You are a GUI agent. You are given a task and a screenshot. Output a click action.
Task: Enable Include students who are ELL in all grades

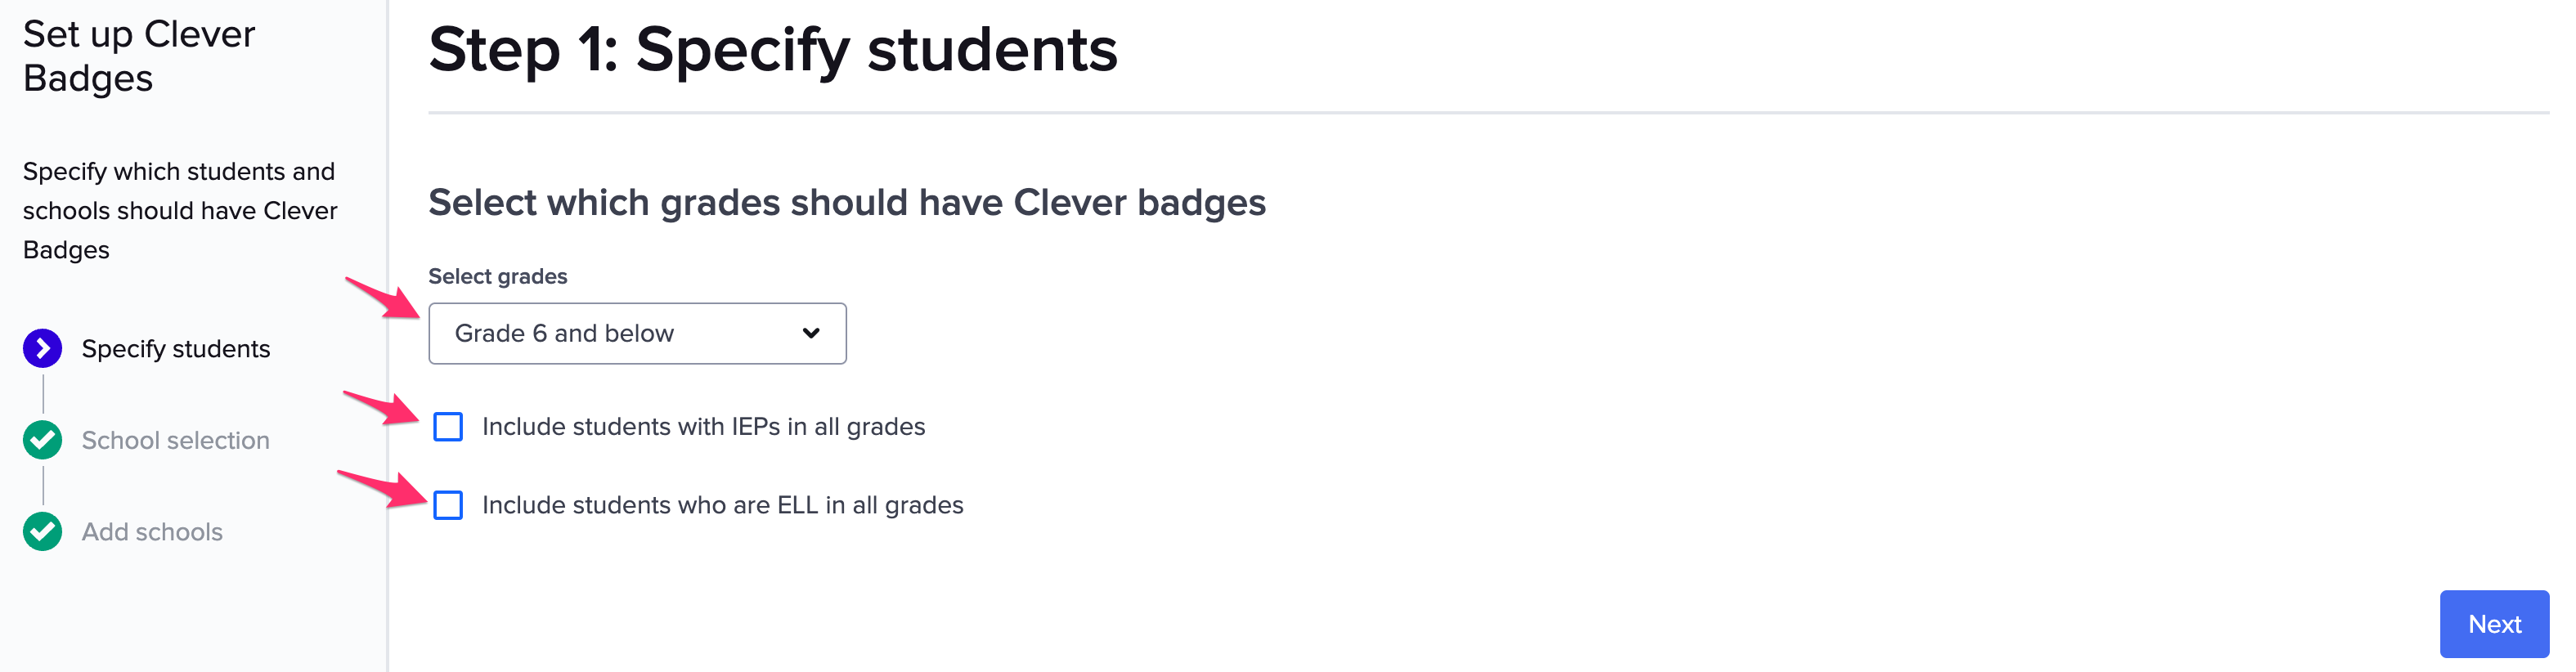click(x=450, y=506)
